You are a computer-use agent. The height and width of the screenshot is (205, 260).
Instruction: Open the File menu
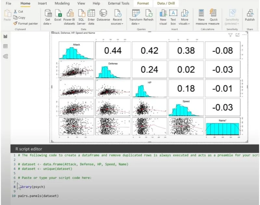8,3
